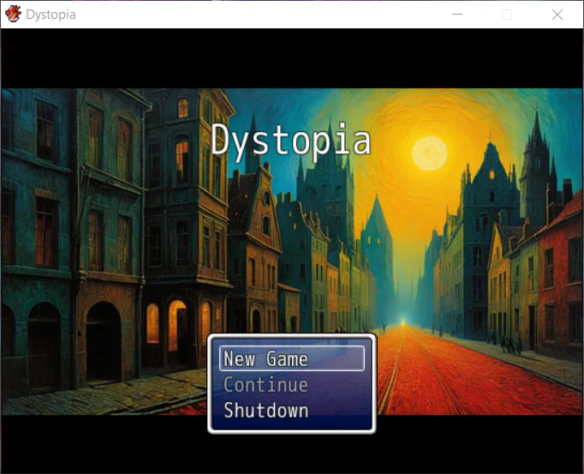Click the disabled maximize button
Viewport: 584px width, 474px height.
coord(507,15)
